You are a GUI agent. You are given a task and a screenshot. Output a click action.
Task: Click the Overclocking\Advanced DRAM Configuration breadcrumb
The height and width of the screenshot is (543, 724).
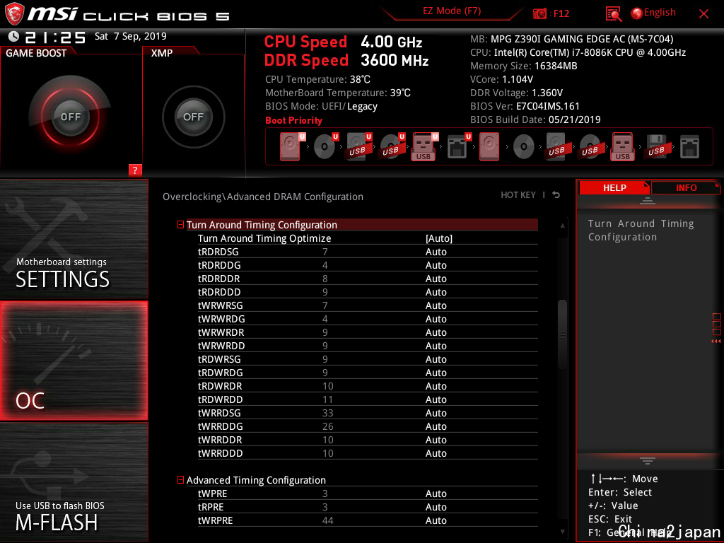point(263,197)
